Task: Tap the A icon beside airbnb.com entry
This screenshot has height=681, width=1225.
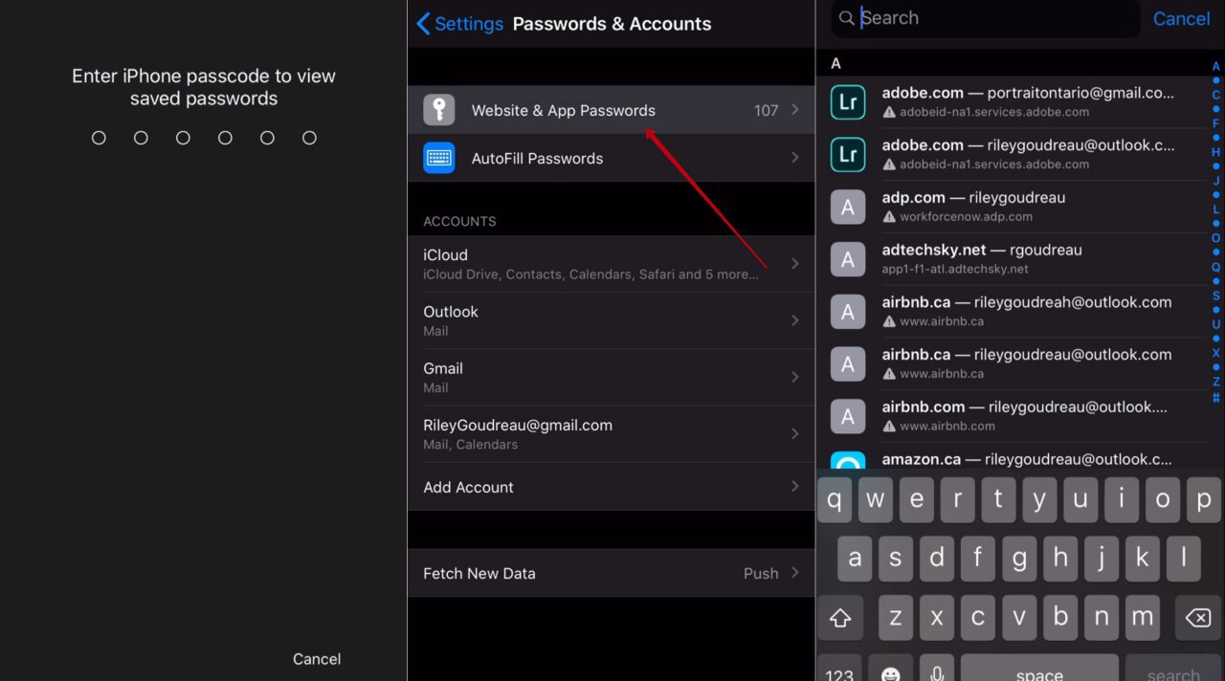Action: (848, 416)
